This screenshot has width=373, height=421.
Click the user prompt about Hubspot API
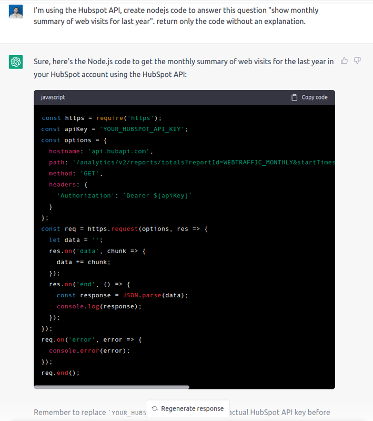176,16
